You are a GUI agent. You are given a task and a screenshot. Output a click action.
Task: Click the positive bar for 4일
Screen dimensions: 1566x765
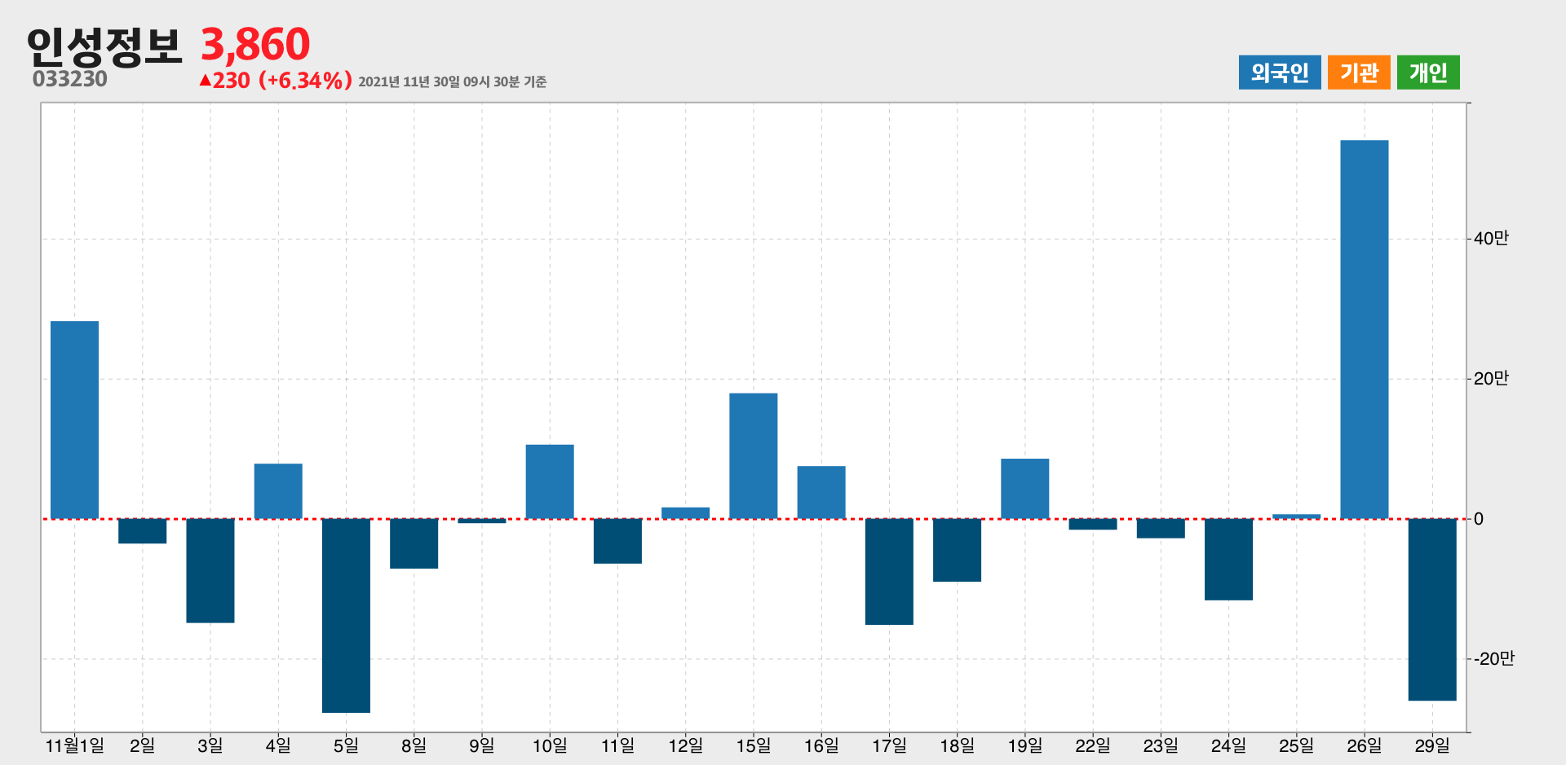pos(278,491)
